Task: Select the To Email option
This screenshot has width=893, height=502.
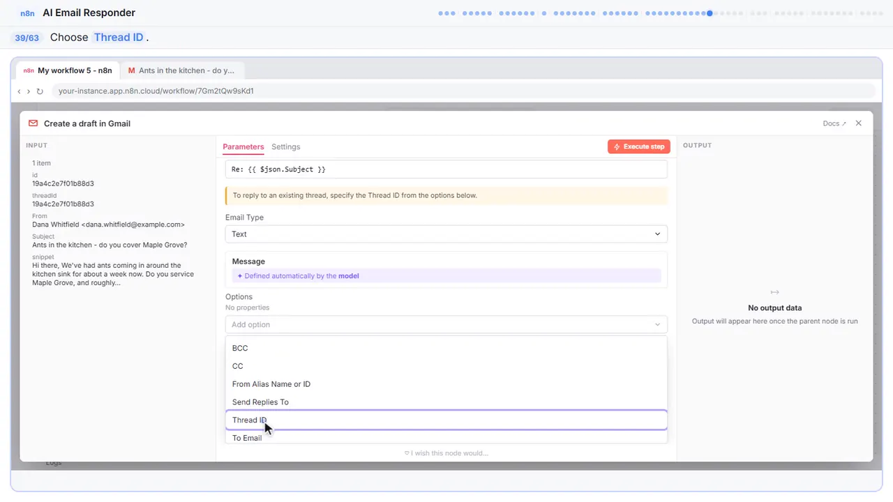Action: coord(446,438)
